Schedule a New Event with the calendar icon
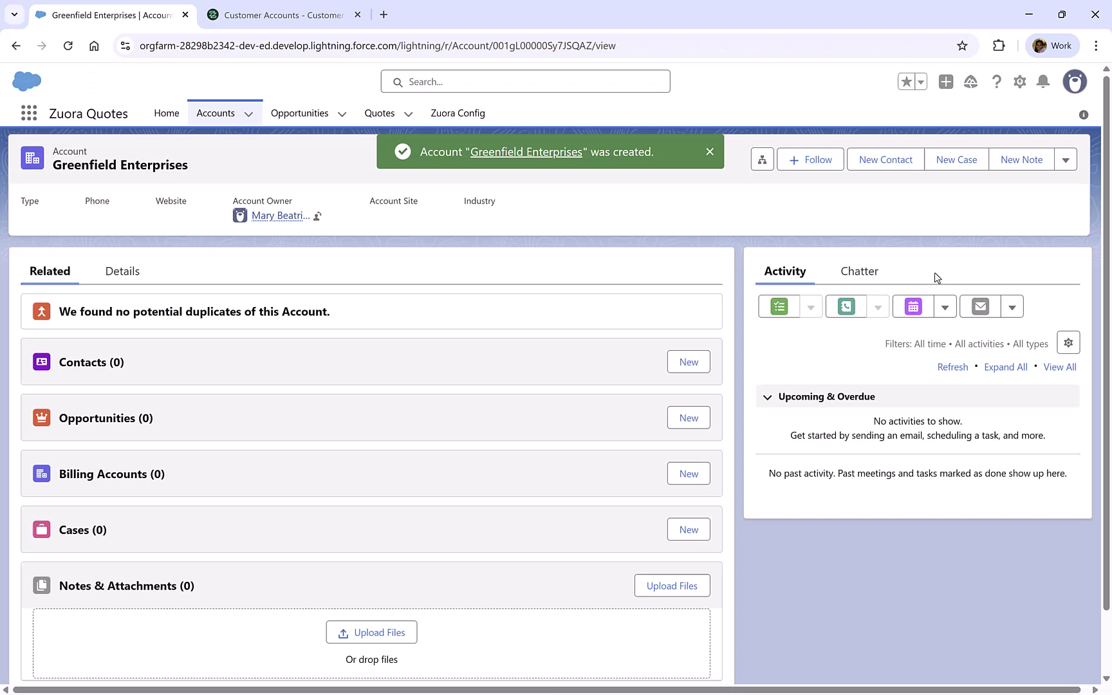 [913, 306]
